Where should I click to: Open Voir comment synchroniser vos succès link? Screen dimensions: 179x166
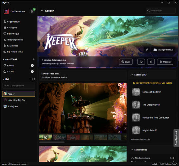152,83
